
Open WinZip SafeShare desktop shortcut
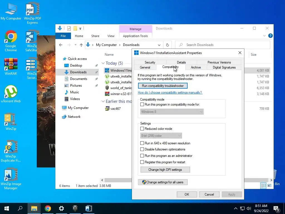(x=31, y=41)
